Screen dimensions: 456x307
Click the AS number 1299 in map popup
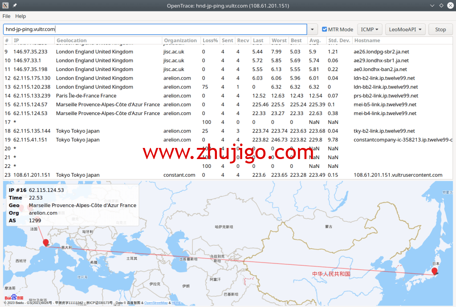(x=35, y=220)
